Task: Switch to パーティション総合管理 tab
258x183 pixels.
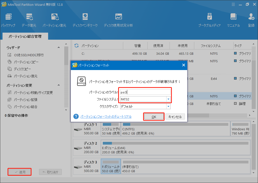Action: [x=25, y=36]
